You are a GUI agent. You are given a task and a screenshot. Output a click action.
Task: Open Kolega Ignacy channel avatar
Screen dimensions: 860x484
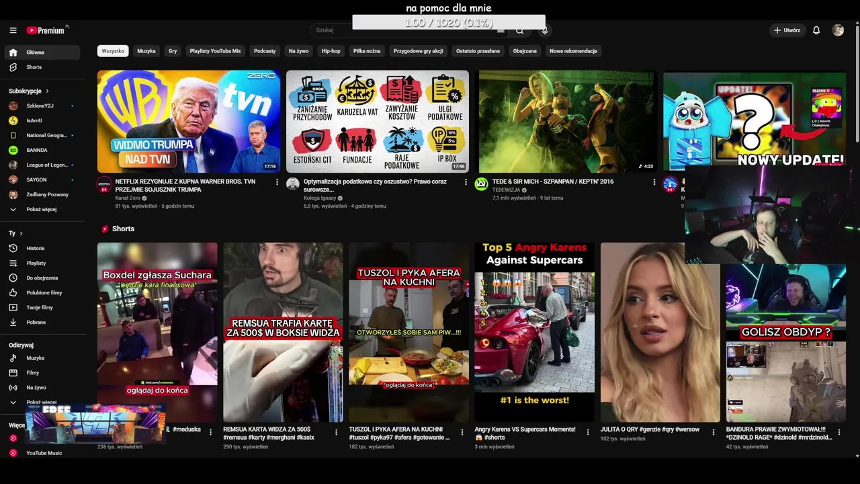(292, 184)
